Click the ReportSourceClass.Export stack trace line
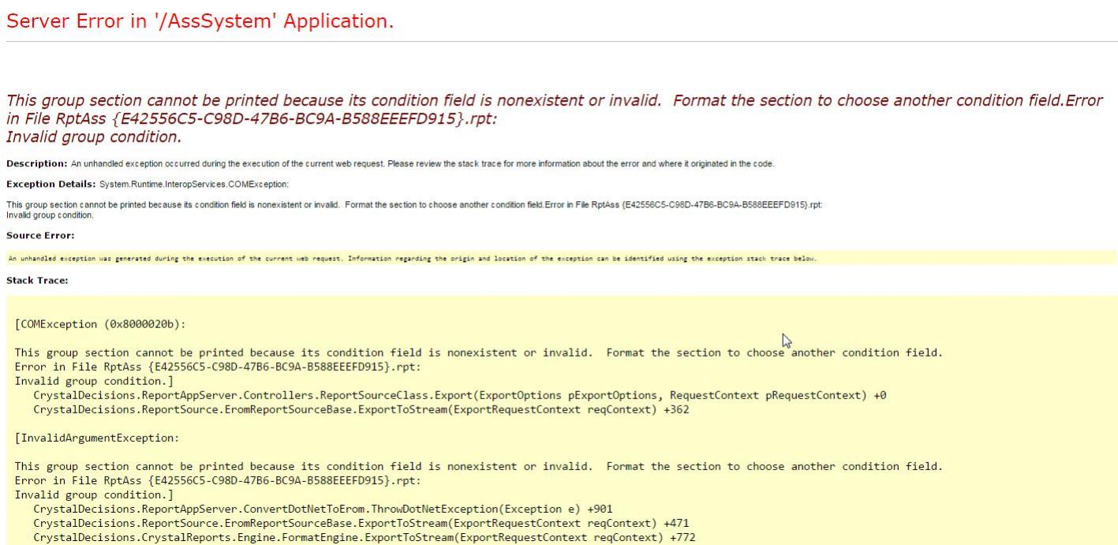1118x545 pixels. point(458,395)
